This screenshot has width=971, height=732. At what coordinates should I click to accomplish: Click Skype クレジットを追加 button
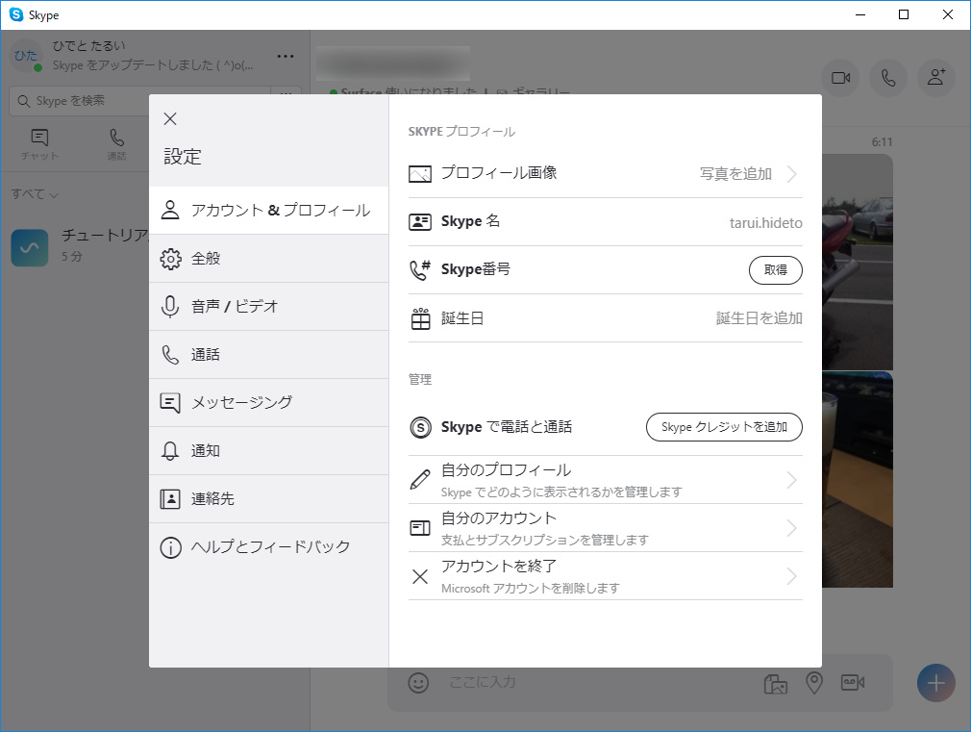(723, 427)
